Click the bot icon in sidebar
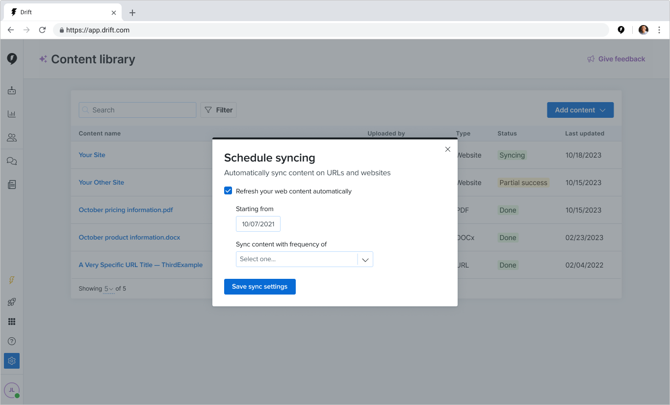Viewport: 670px width, 405px height. pyautogui.click(x=12, y=91)
